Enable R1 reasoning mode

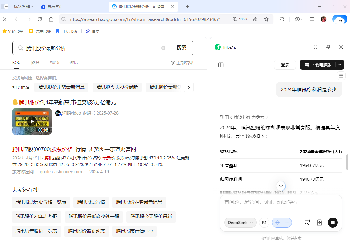pos(264,222)
